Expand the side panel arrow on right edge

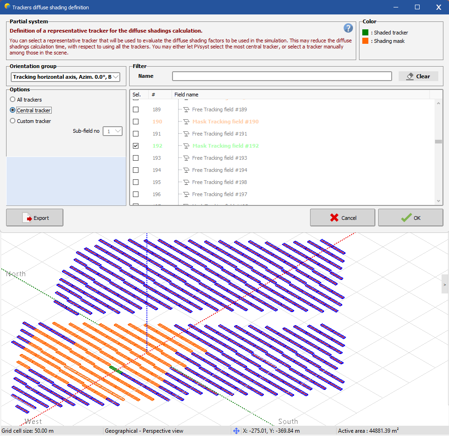(445, 285)
